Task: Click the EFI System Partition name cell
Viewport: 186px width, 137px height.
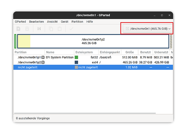Action: point(60,57)
